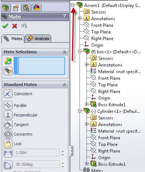Increase the distance value with up arrow
Image resolution: width=145 pixels, height=172 pixels.
tap(63, 151)
